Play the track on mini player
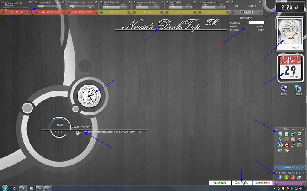 56,132
